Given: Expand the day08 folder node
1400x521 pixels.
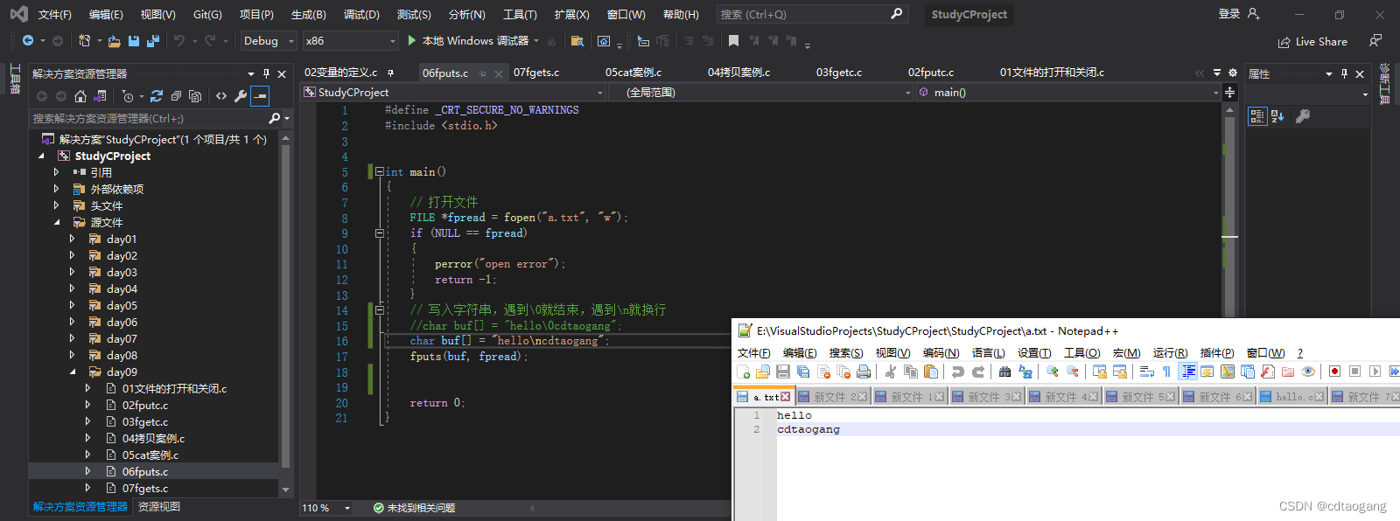Looking at the screenshot, I should [x=73, y=355].
